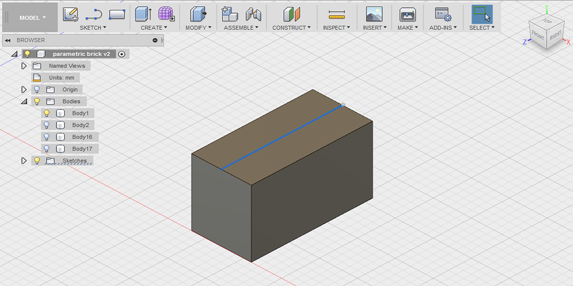The width and height of the screenshot is (573, 286).
Task: Select the Line sketch tool icon
Action: tap(94, 15)
